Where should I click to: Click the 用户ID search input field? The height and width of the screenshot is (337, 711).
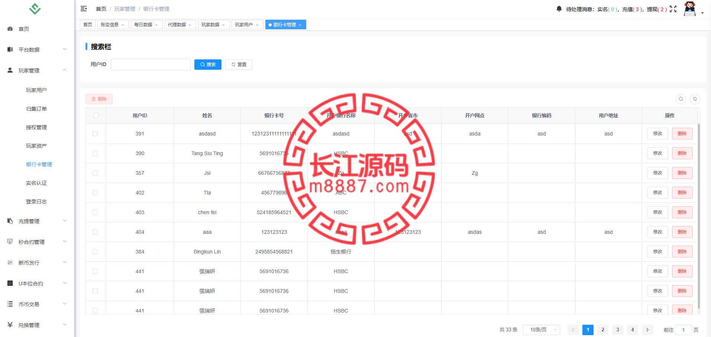point(151,65)
